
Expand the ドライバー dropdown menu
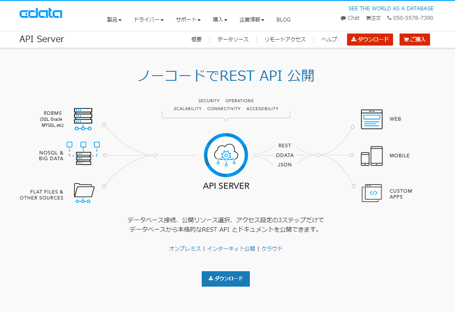pos(148,19)
